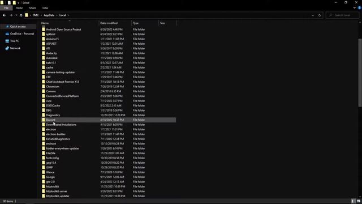Click the folder icon beside FileZilla

click(x=44, y=153)
